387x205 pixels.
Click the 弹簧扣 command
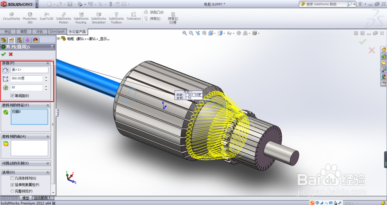click(x=152, y=19)
